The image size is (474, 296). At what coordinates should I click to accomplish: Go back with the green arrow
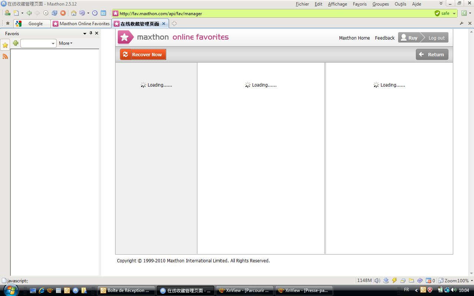[x=29, y=13]
